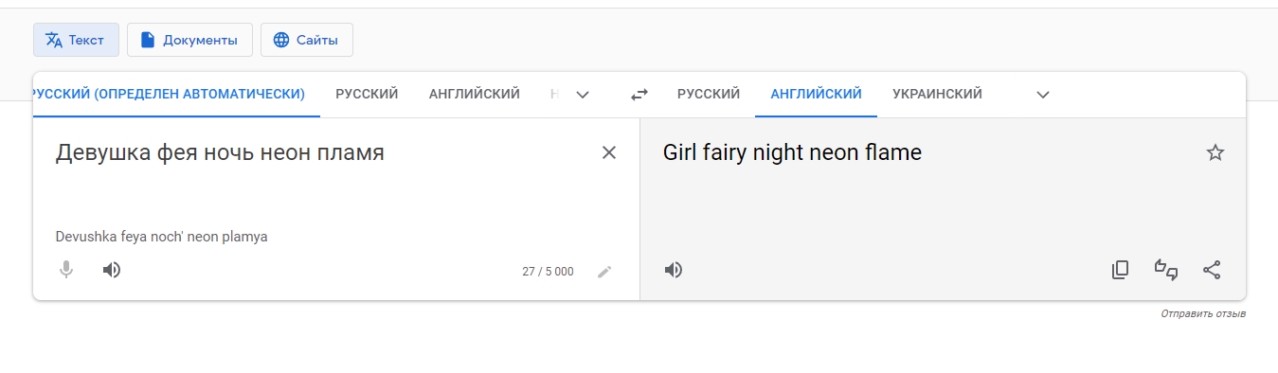
Task: Swap source and target languages
Action: tap(639, 95)
